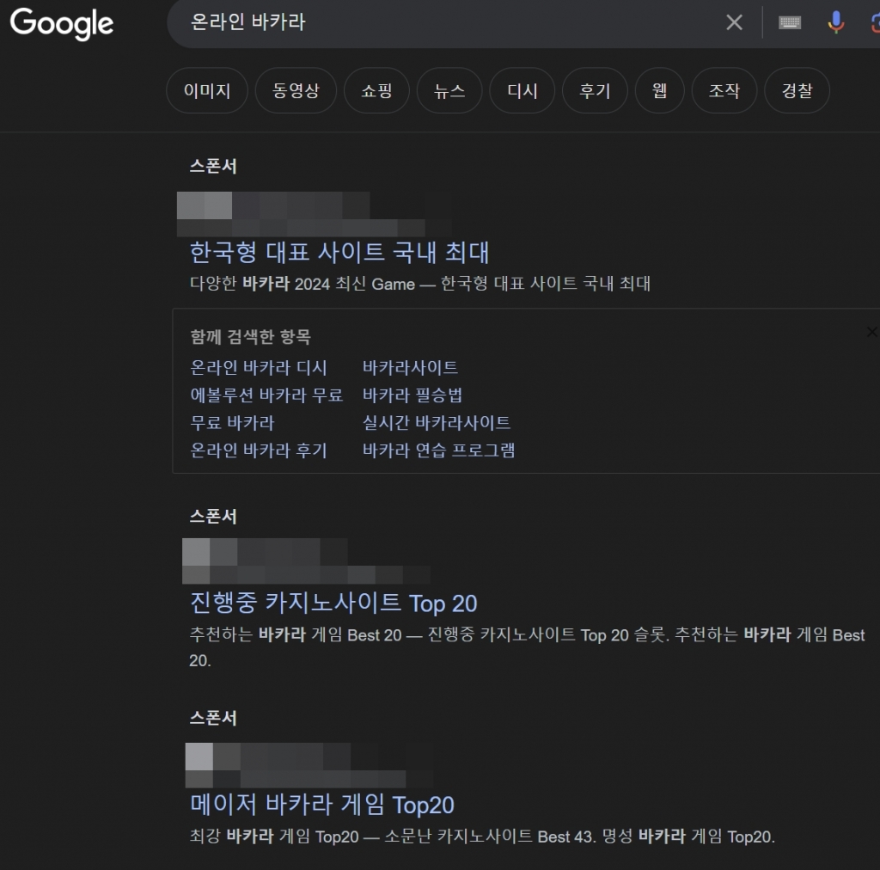
Task: Select the 동영상 filter tab
Action: 296,90
